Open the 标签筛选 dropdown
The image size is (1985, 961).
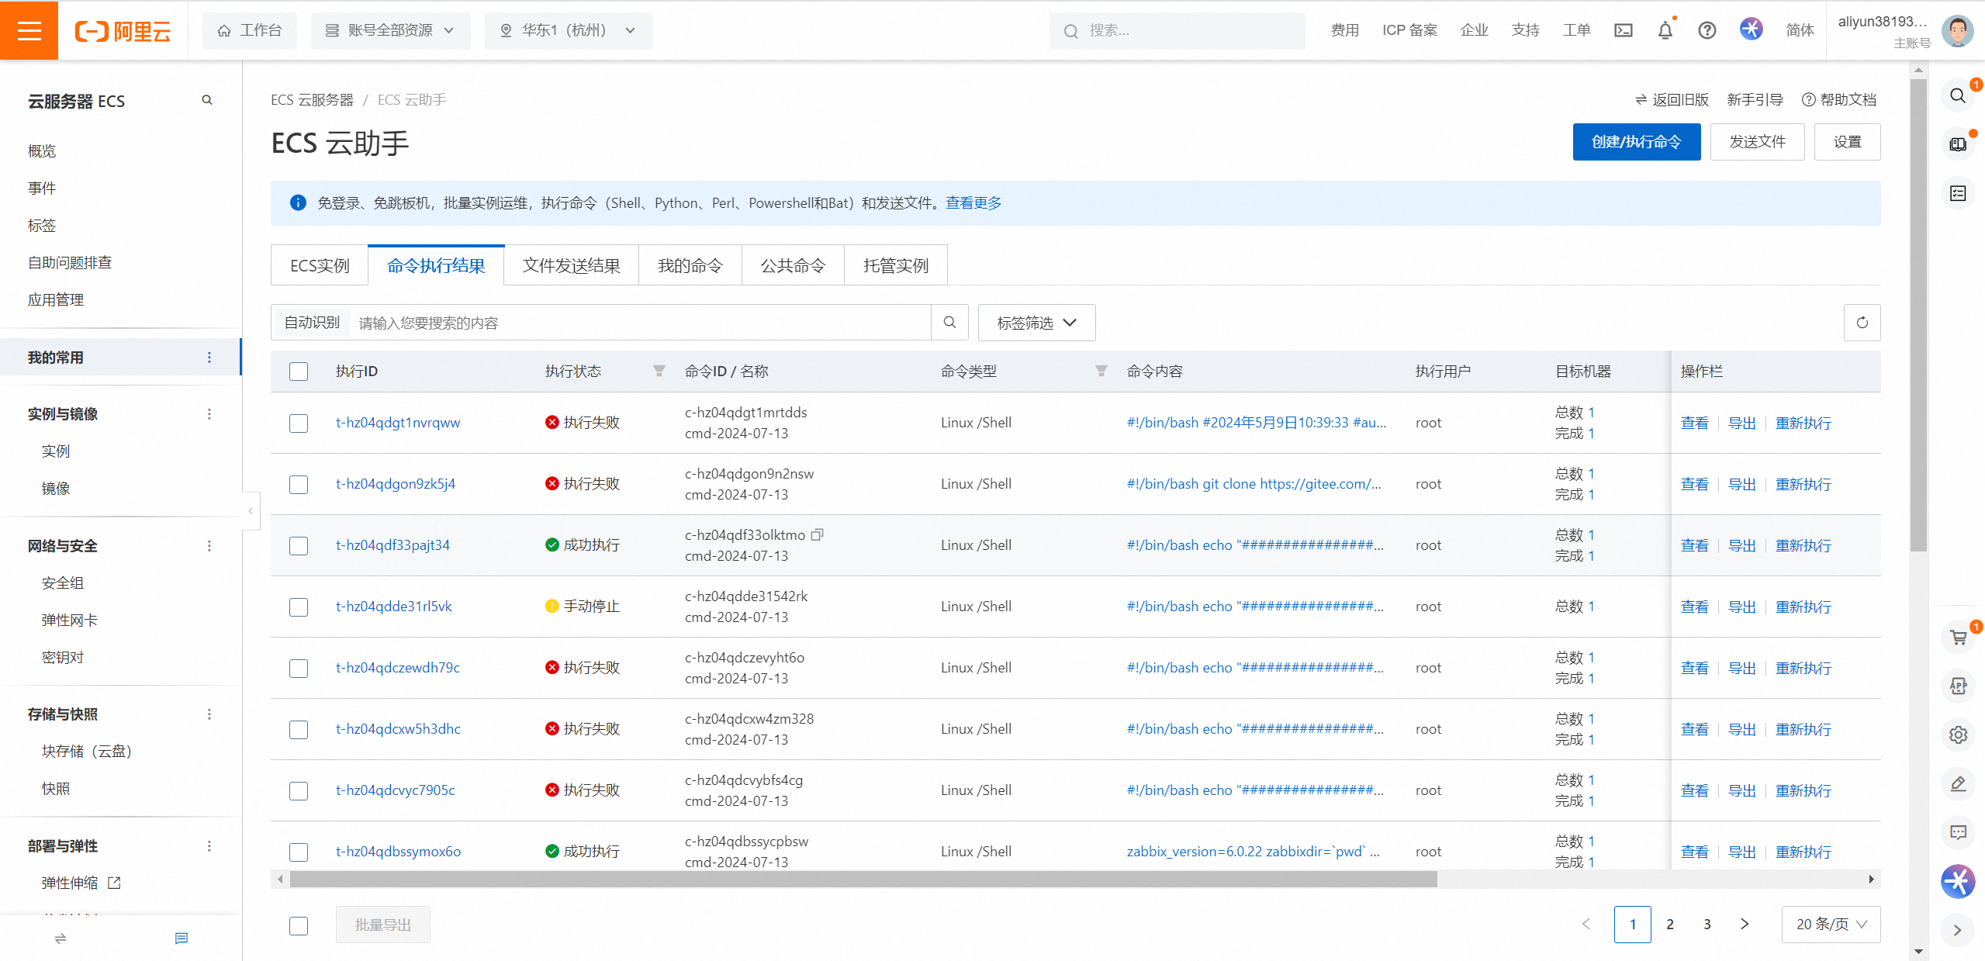tap(1036, 323)
